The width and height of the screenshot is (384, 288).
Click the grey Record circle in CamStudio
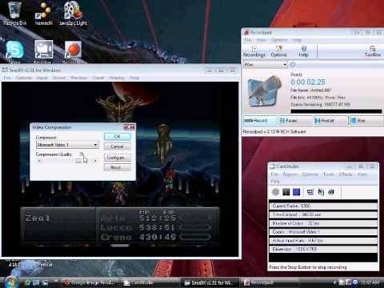(x=275, y=192)
